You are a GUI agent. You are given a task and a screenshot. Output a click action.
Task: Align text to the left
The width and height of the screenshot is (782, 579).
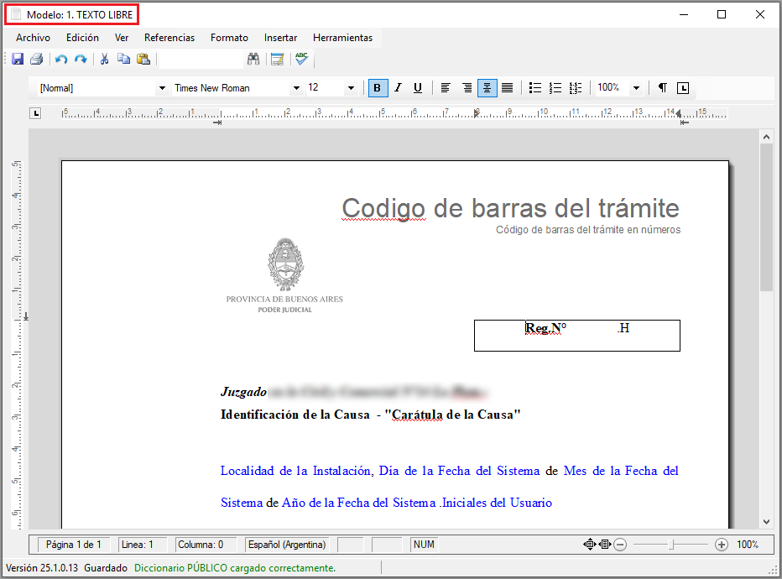[x=446, y=88]
